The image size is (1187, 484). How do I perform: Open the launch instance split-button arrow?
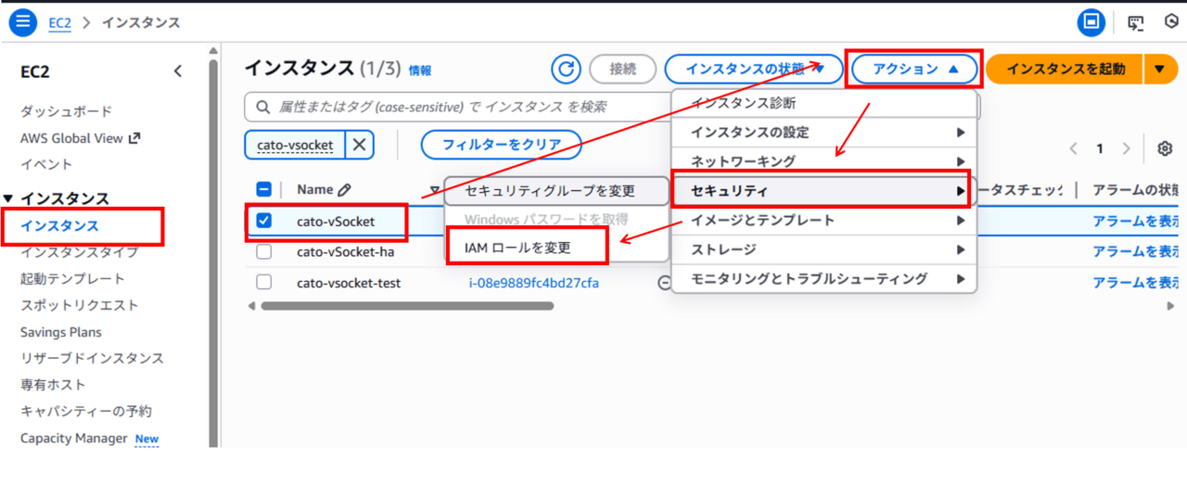pos(1160,69)
